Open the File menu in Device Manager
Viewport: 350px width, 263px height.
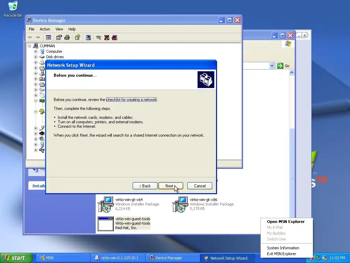[x=31, y=29]
